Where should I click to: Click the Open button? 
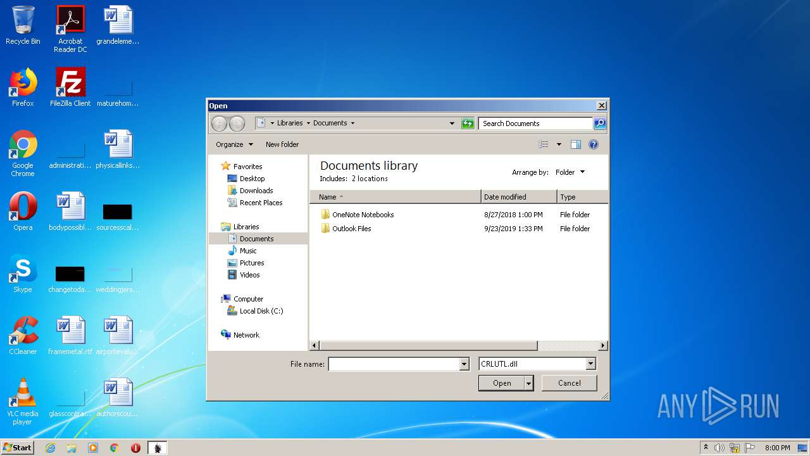point(502,383)
